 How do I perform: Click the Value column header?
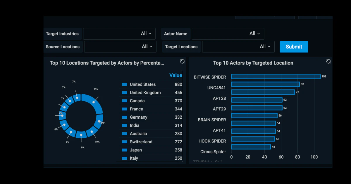pyautogui.click(x=175, y=75)
